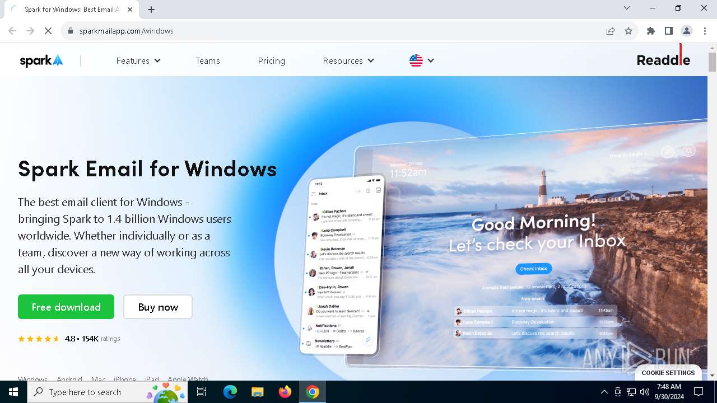Expand the Features dropdown menu
Viewport: 717px width, 403px height.
(138, 60)
